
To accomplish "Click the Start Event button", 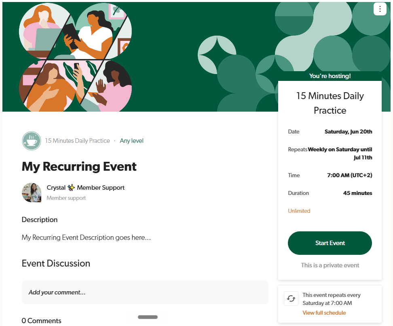I will pyautogui.click(x=330, y=243).
